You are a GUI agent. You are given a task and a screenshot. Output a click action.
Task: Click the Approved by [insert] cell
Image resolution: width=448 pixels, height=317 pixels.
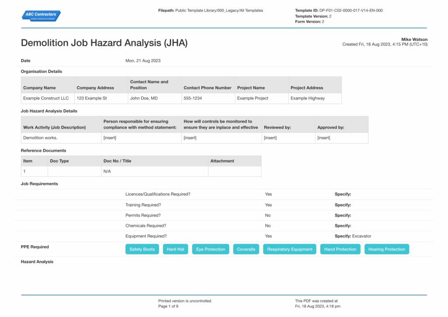tap(342, 138)
